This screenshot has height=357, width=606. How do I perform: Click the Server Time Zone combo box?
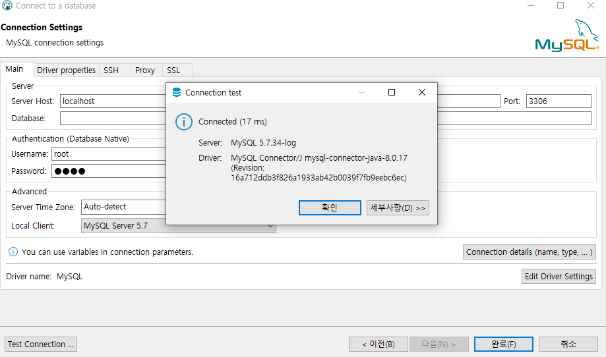(x=124, y=207)
